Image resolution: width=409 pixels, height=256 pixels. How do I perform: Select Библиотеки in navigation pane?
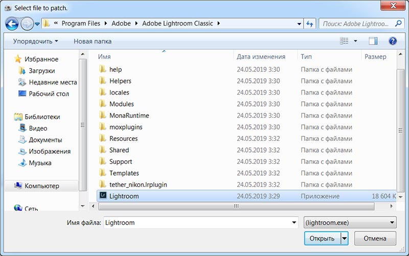tap(42, 117)
